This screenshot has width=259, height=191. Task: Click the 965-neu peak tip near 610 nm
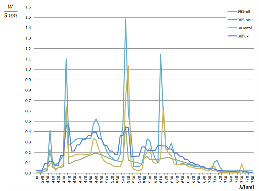(161, 54)
